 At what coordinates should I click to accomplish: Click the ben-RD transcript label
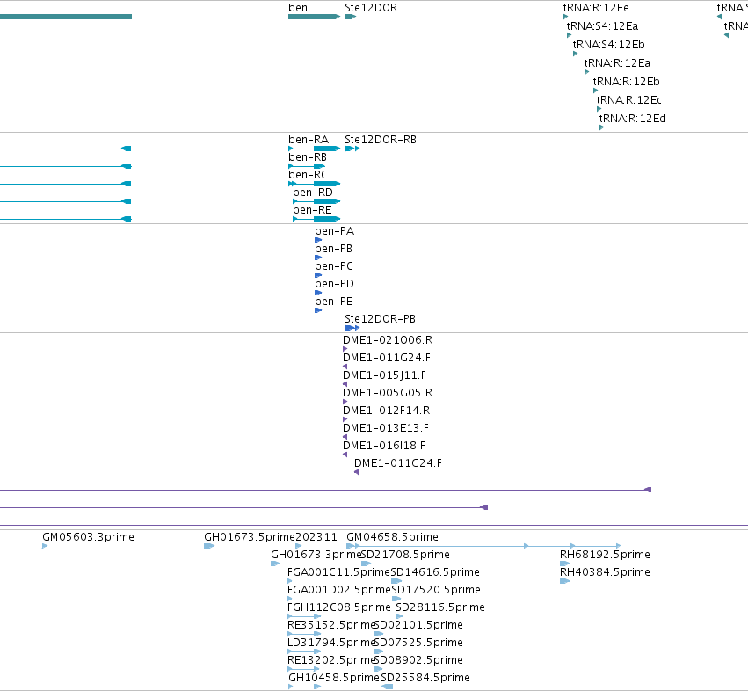coord(312,193)
